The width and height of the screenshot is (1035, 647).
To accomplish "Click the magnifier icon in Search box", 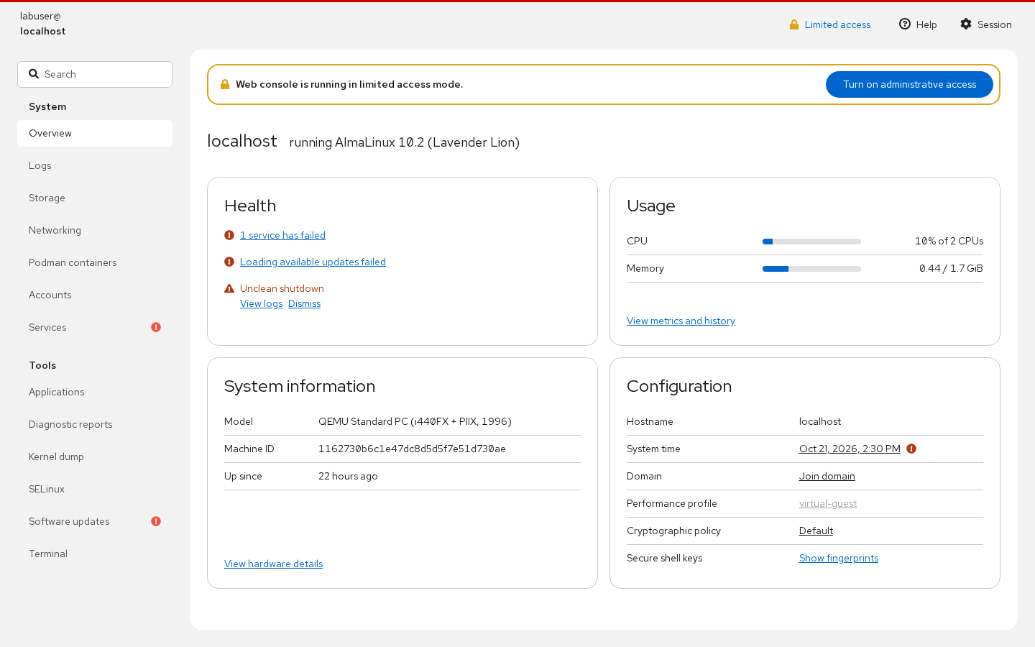I will [34, 74].
